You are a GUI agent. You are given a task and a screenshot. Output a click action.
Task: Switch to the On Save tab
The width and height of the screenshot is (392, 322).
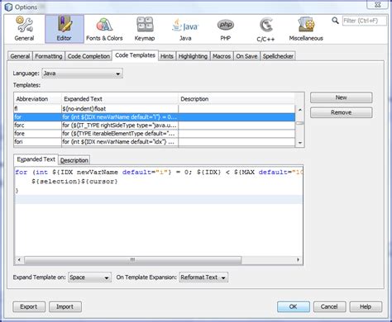coord(246,56)
